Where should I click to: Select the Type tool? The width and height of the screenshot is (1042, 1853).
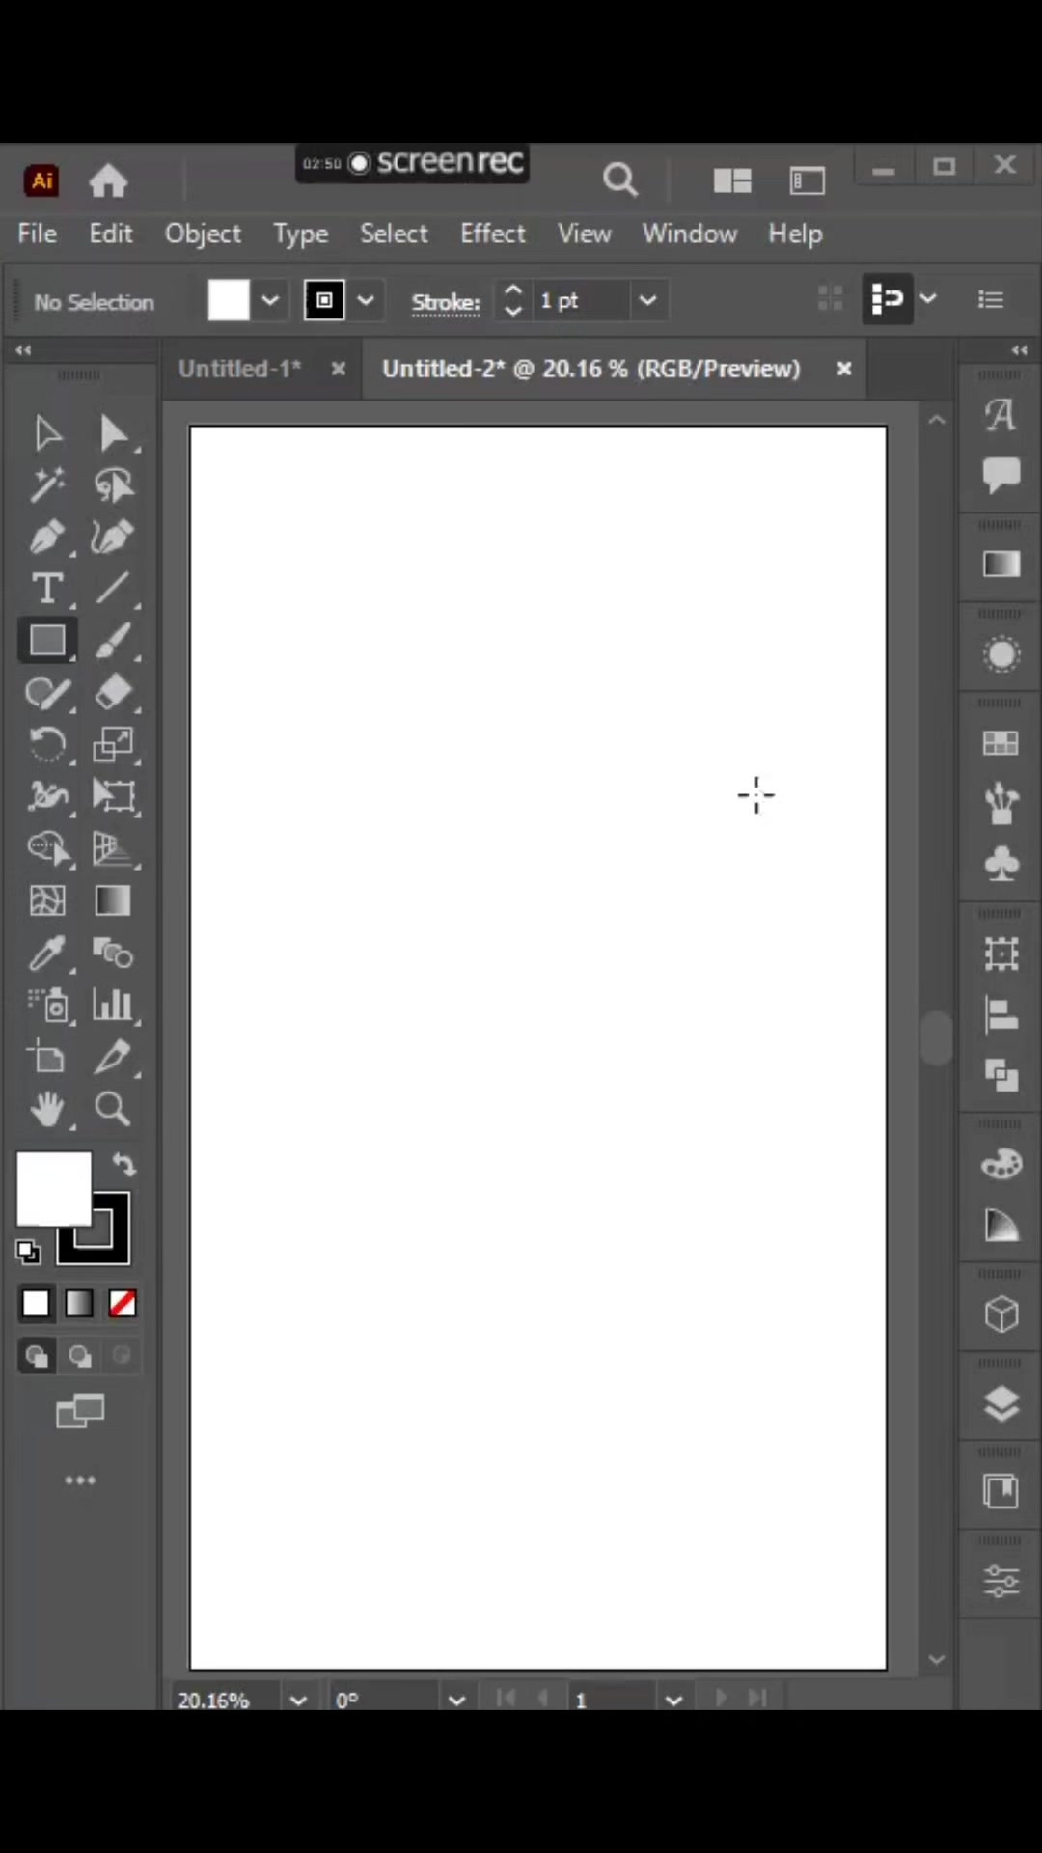pyautogui.click(x=47, y=589)
